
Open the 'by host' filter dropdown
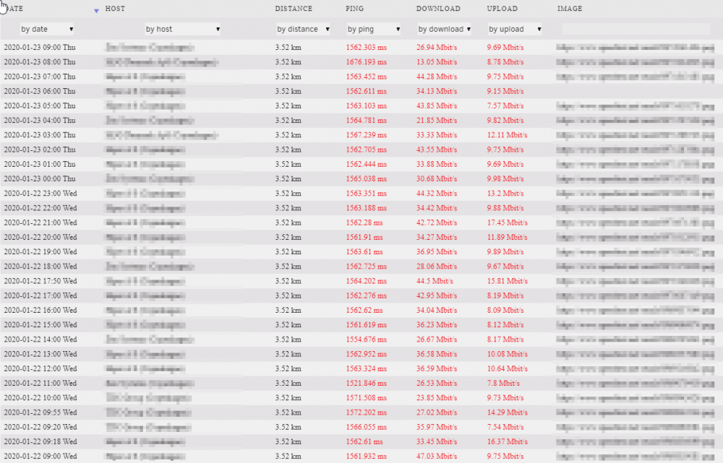tap(182, 29)
